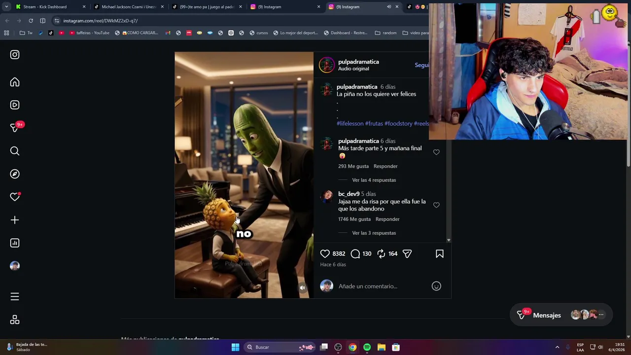
Task: Show hidden system tray icons
Action: click(557, 347)
